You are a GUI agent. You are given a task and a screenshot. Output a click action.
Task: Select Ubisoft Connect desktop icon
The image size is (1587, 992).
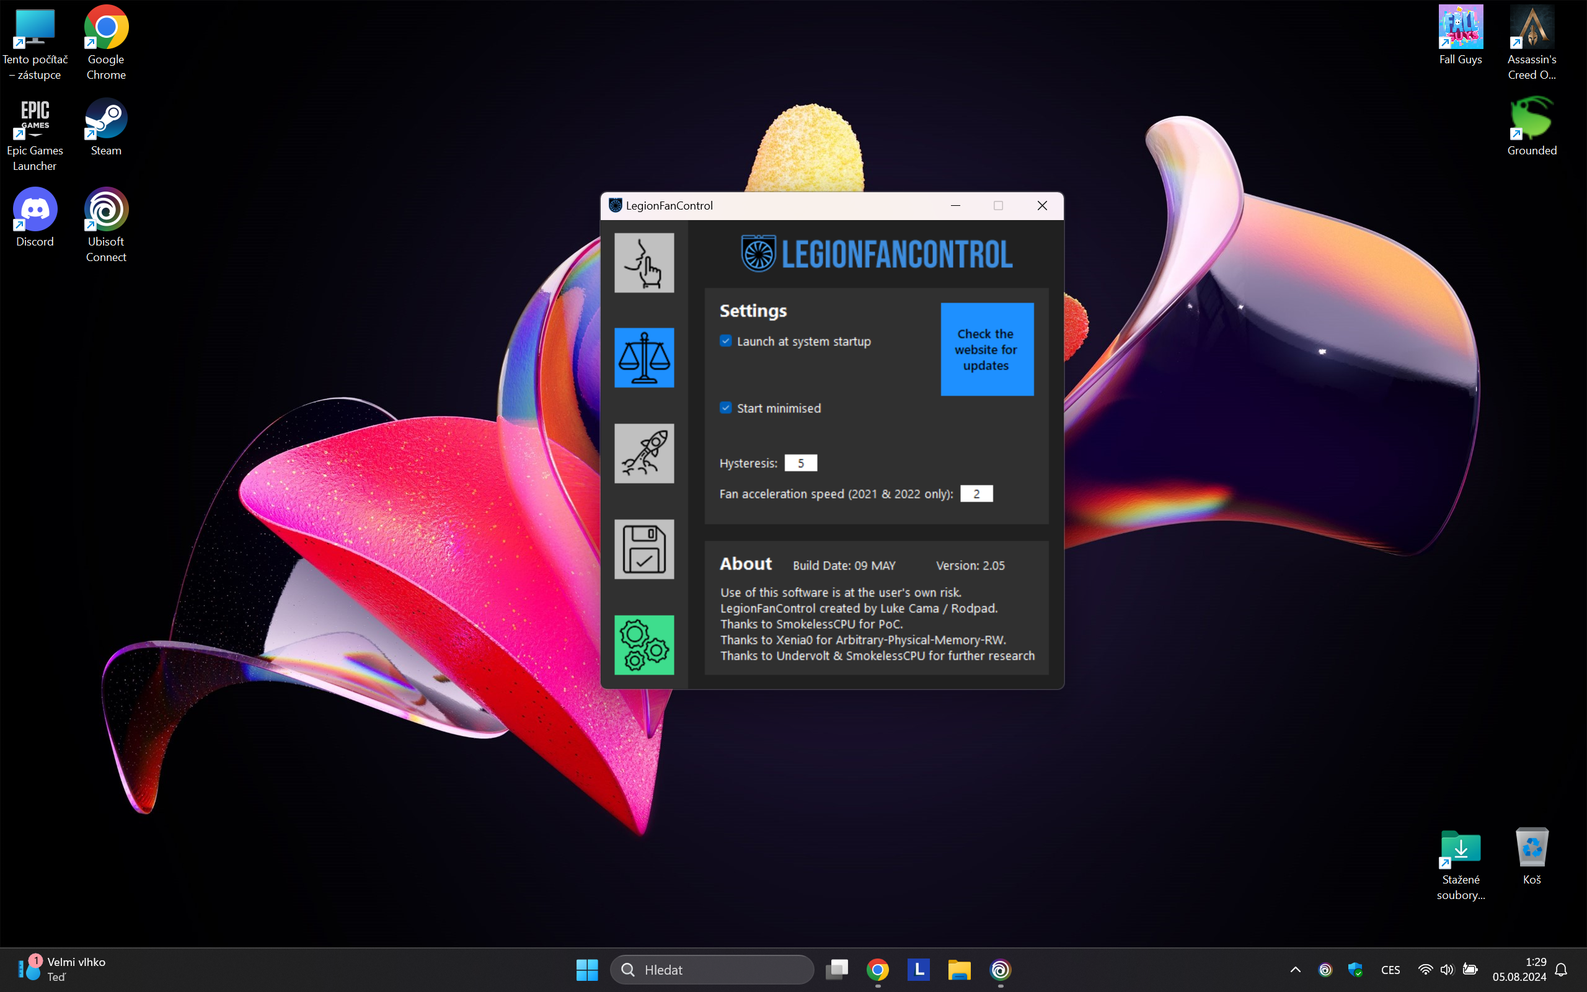tap(106, 226)
